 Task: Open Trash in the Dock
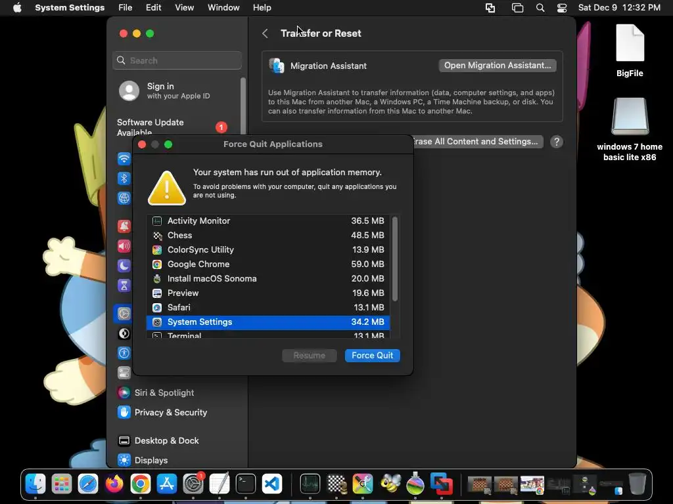click(638, 484)
